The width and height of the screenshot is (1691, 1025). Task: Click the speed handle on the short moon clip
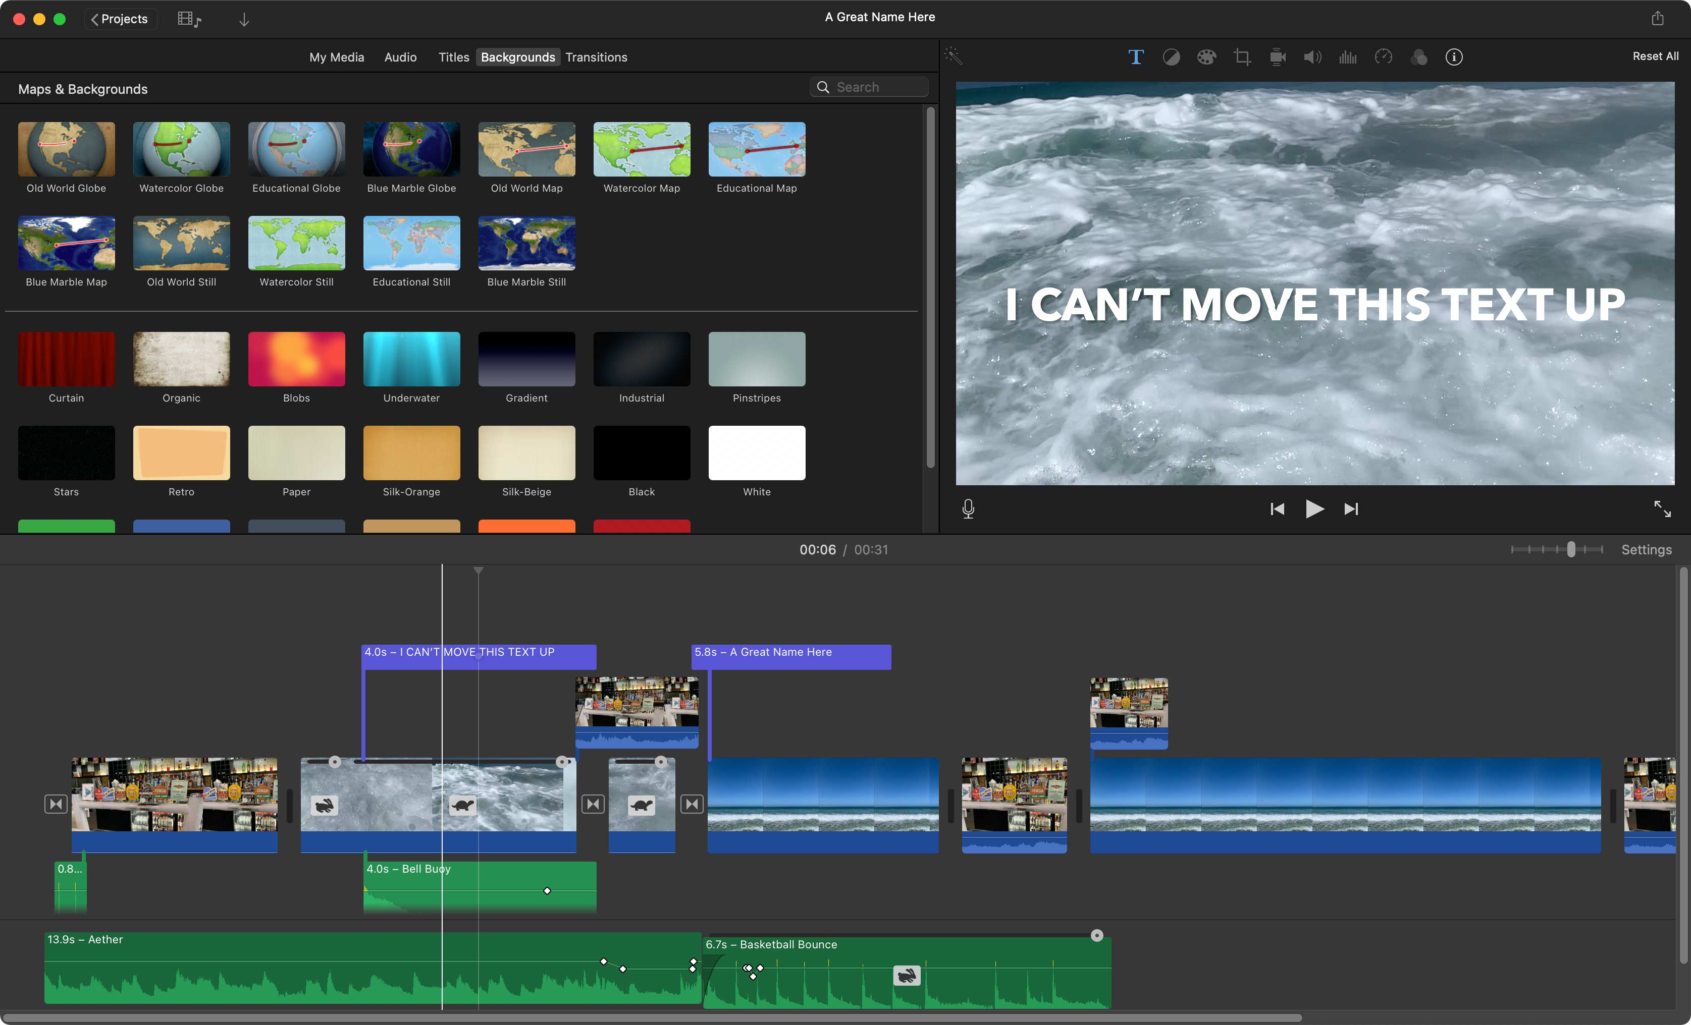tap(660, 761)
